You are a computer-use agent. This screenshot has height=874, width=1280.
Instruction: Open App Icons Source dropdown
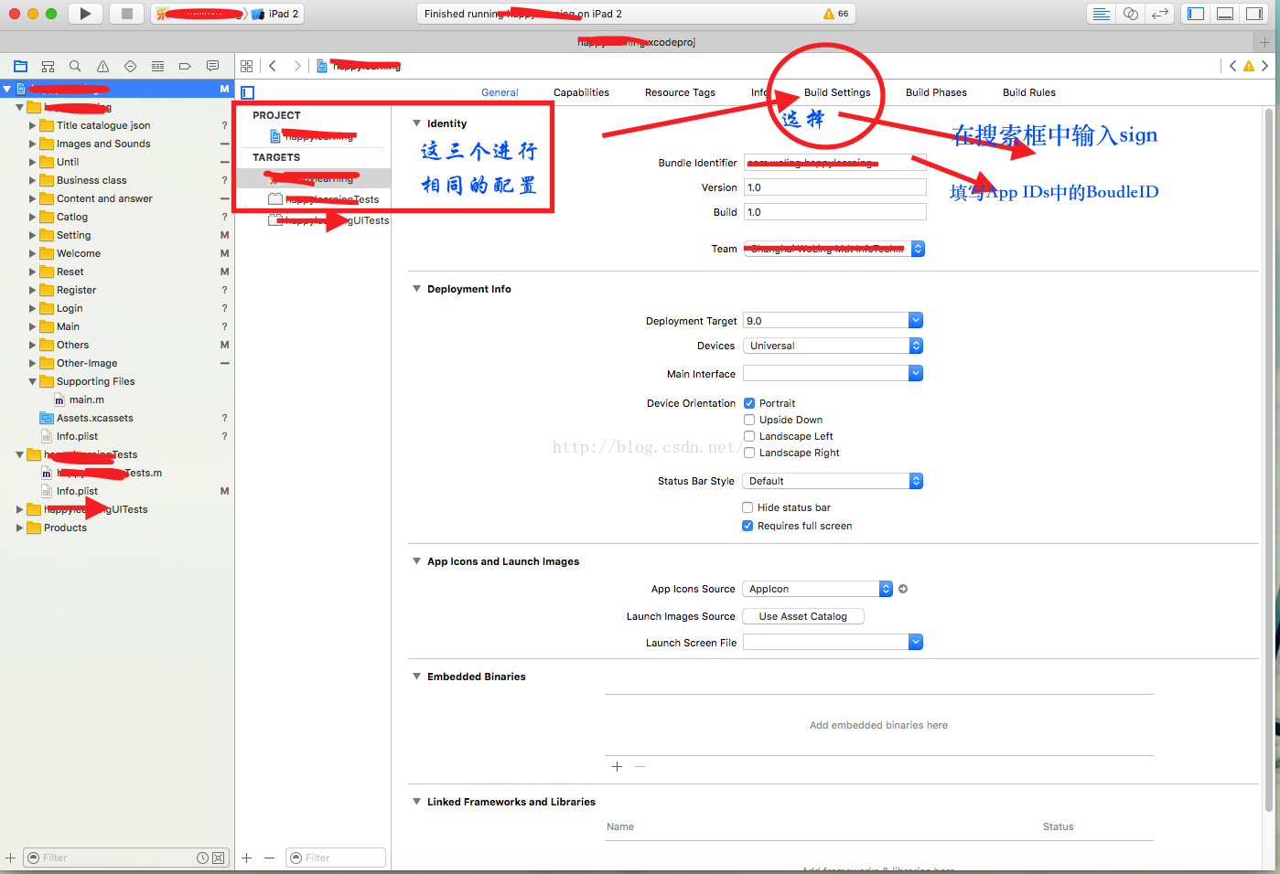pyautogui.click(x=817, y=589)
